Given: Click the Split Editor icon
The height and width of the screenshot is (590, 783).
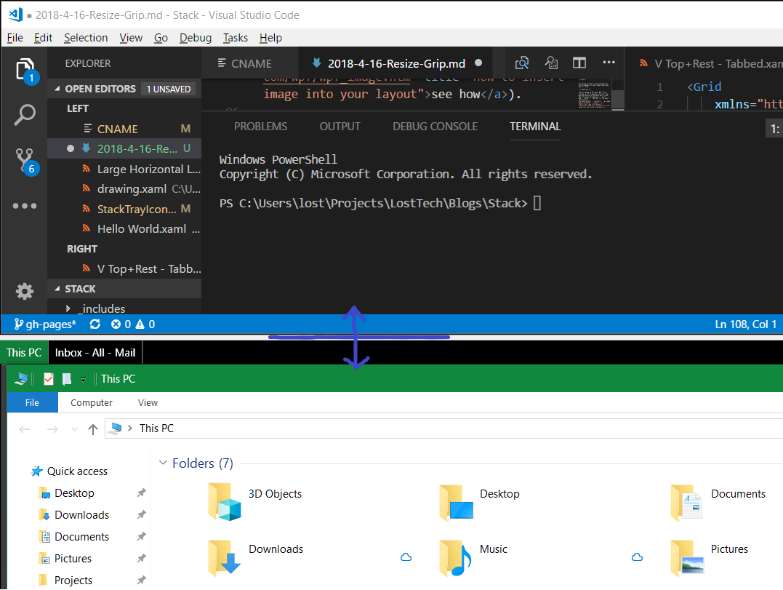Looking at the screenshot, I should click(x=579, y=63).
